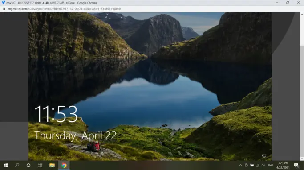The width and height of the screenshot is (304, 170).
Task: Click the Vultr favicon in title bar
Action: [x=3, y=3]
